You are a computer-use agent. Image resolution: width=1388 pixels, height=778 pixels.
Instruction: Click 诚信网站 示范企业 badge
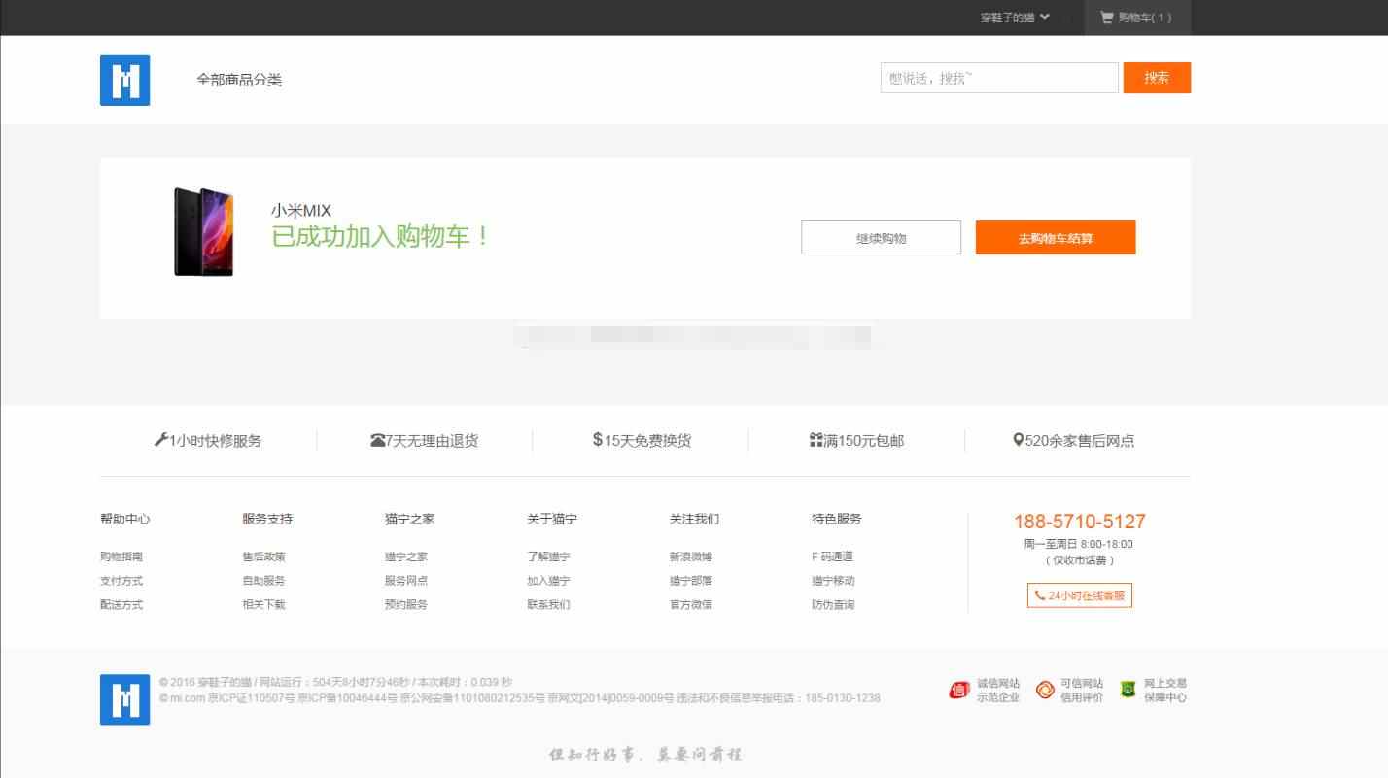985,691
